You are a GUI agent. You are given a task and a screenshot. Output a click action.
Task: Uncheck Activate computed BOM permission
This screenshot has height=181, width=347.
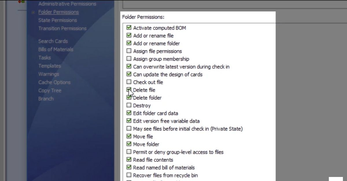click(129, 28)
